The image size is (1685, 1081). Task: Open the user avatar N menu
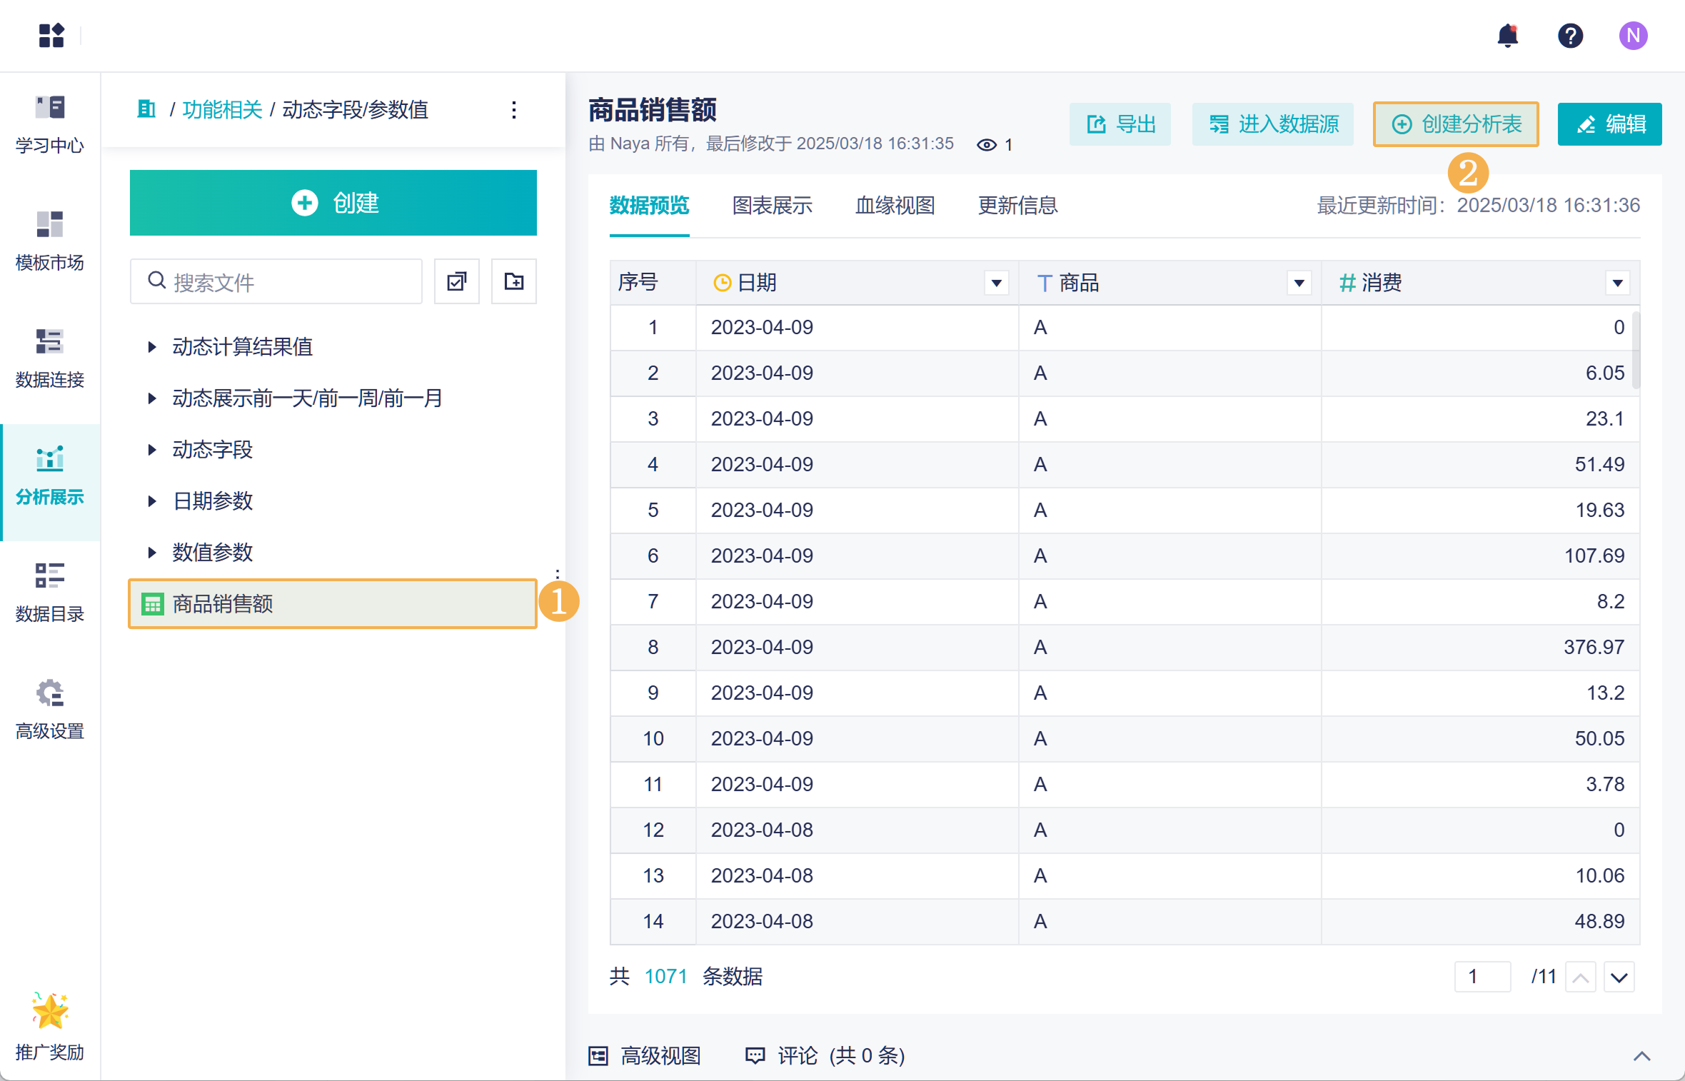tap(1633, 36)
